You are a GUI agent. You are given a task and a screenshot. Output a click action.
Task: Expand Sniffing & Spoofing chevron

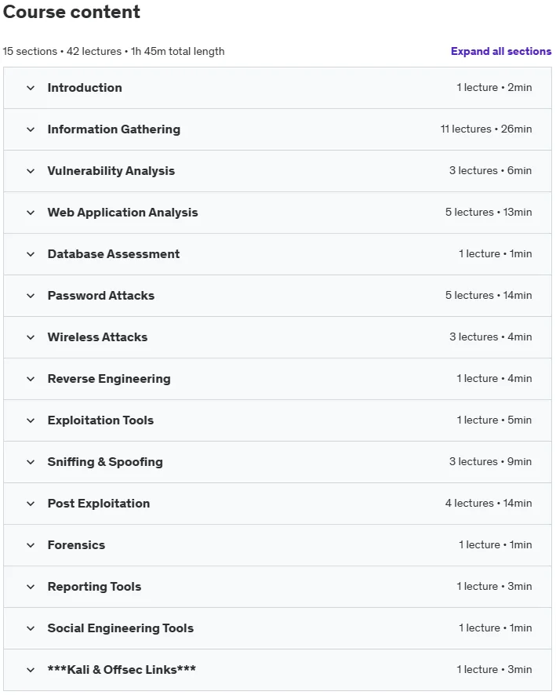pos(31,462)
